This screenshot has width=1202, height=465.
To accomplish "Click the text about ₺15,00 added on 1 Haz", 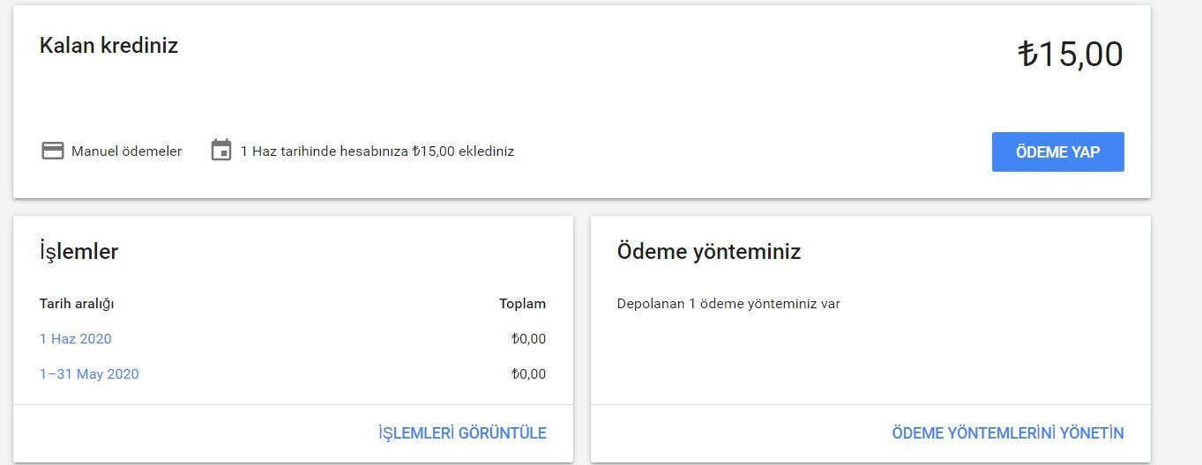I will tap(377, 151).
